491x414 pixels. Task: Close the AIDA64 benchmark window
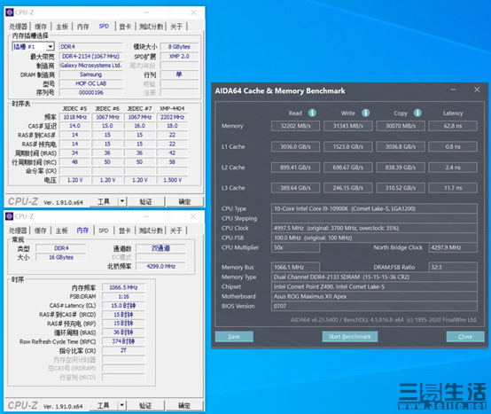click(x=477, y=90)
